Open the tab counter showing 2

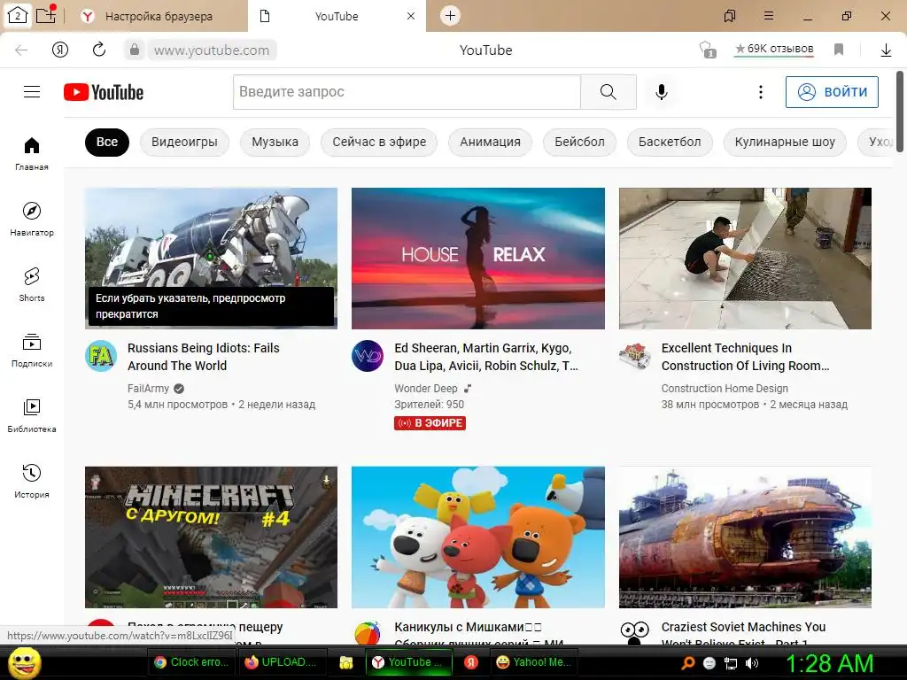point(18,15)
